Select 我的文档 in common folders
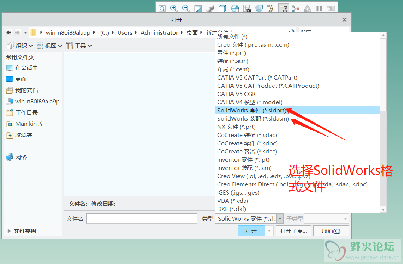 22,90
